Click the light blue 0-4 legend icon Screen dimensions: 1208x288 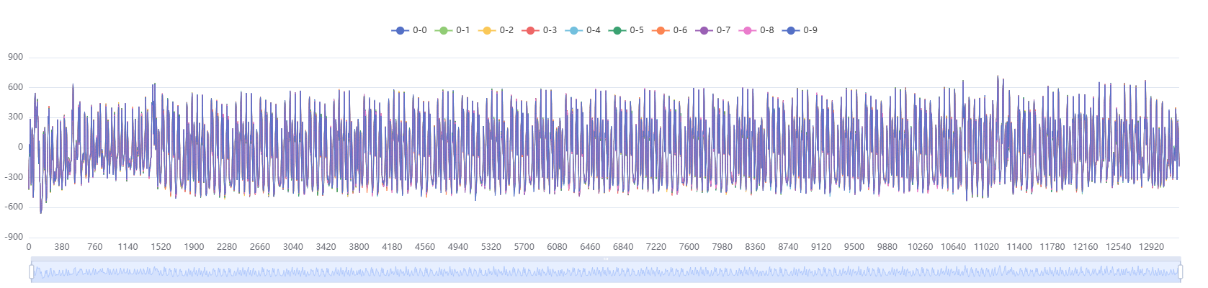574,30
